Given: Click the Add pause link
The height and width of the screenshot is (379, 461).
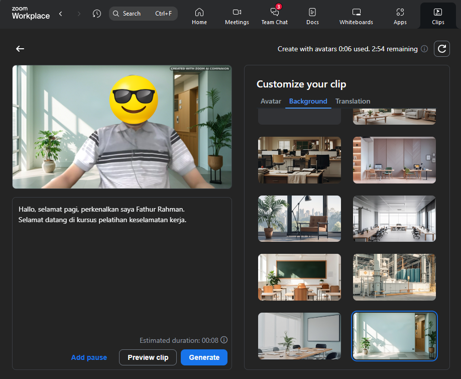Looking at the screenshot, I should (89, 357).
